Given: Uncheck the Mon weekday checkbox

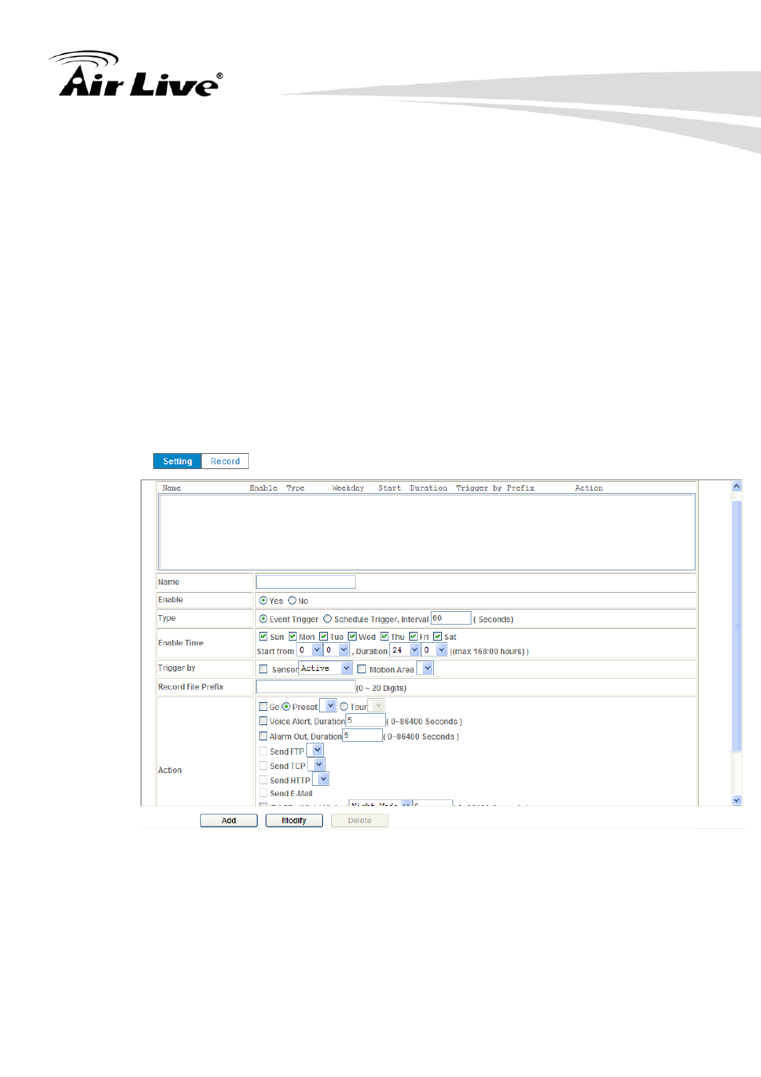Looking at the screenshot, I should pyautogui.click(x=293, y=637).
